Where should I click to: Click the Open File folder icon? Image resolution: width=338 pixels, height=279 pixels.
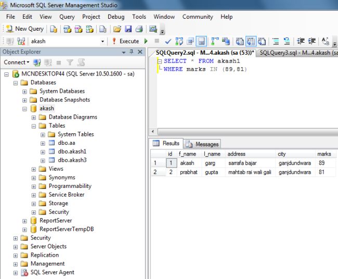pos(117,29)
